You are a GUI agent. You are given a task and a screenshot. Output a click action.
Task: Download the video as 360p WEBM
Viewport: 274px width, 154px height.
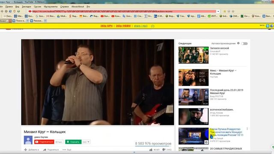point(123,26)
